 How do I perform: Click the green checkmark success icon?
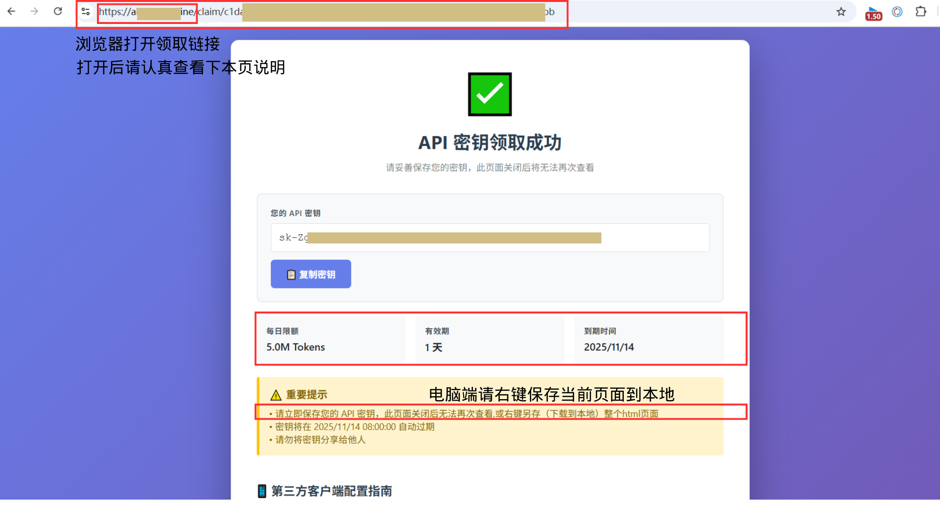click(x=489, y=94)
